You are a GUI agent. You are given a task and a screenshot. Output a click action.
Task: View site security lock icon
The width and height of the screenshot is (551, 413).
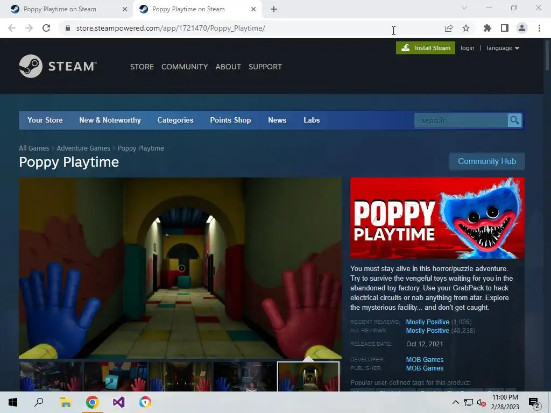pyautogui.click(x=68, y=28)
